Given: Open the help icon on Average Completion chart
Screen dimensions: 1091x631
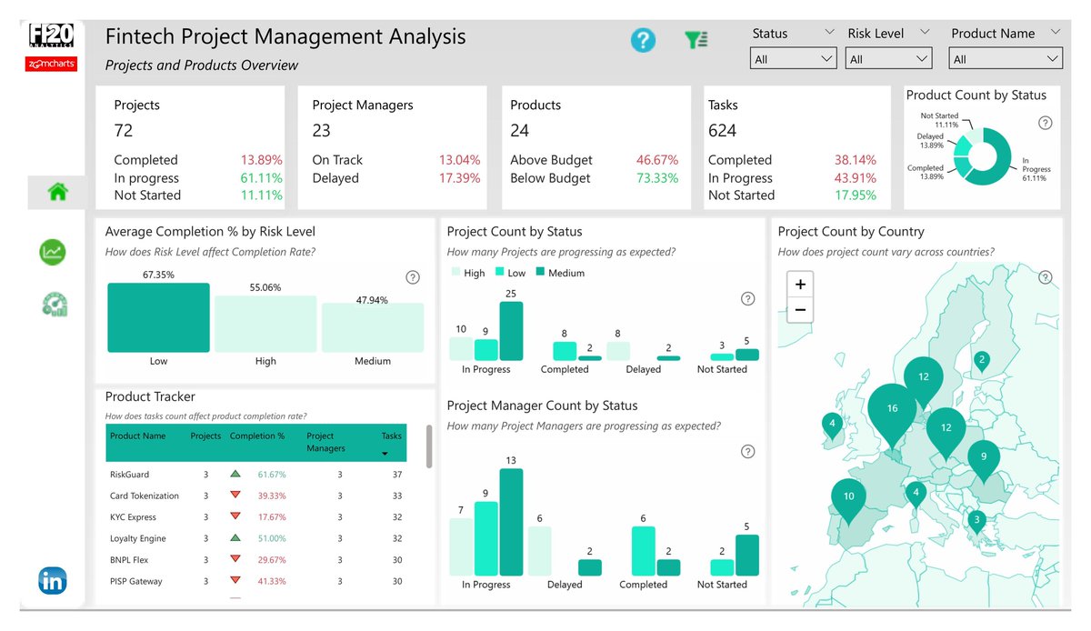Looking at the screenshot, I should [x=412, y=277].
